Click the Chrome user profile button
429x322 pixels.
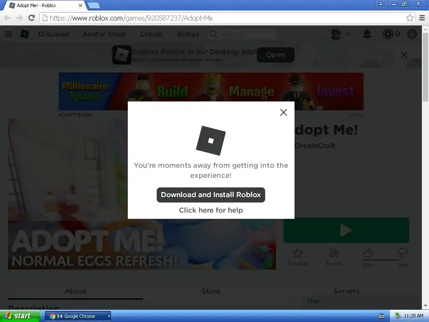coord(380,3)
